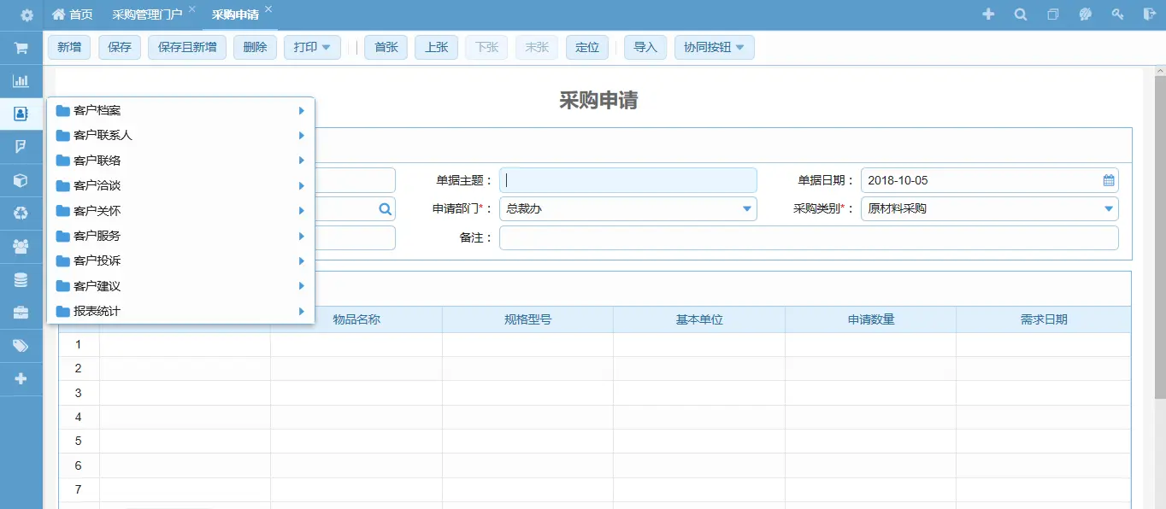Open the 采购类别 dropdown list

click(1108, 208)
